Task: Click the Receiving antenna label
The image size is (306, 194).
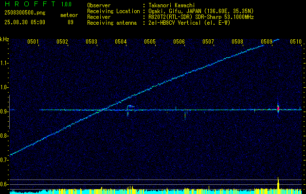Action: (112, 23)
